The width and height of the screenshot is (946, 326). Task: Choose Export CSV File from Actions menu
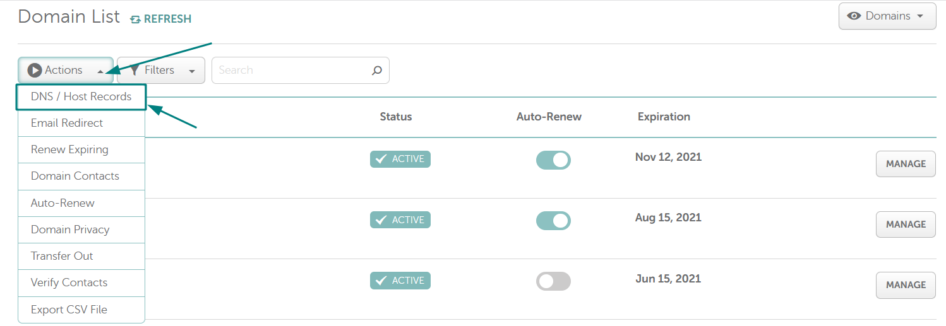[81, 310]
